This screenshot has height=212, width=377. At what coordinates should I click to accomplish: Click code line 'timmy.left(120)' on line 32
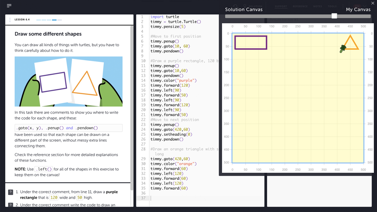tap(167, 174)
